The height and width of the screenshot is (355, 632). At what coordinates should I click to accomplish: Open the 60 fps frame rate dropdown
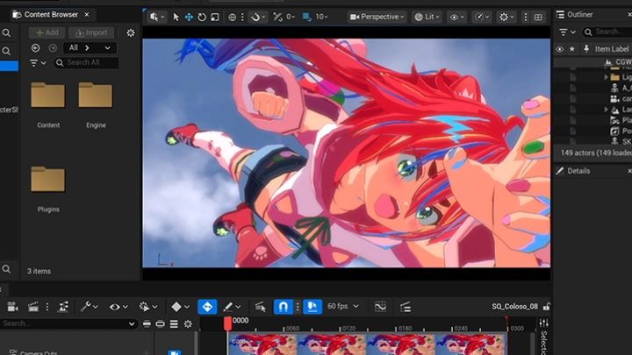pyautogui.click(x=343, y=306)
